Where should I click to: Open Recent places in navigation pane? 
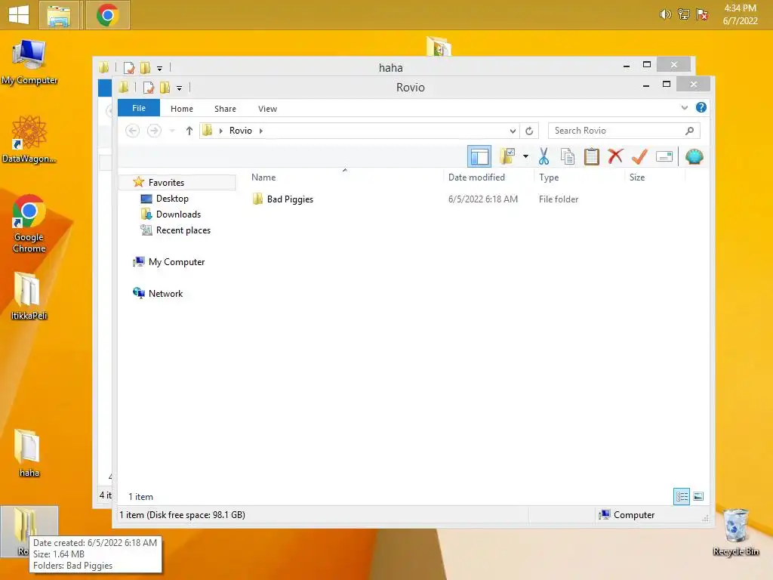tap(183, 230)
